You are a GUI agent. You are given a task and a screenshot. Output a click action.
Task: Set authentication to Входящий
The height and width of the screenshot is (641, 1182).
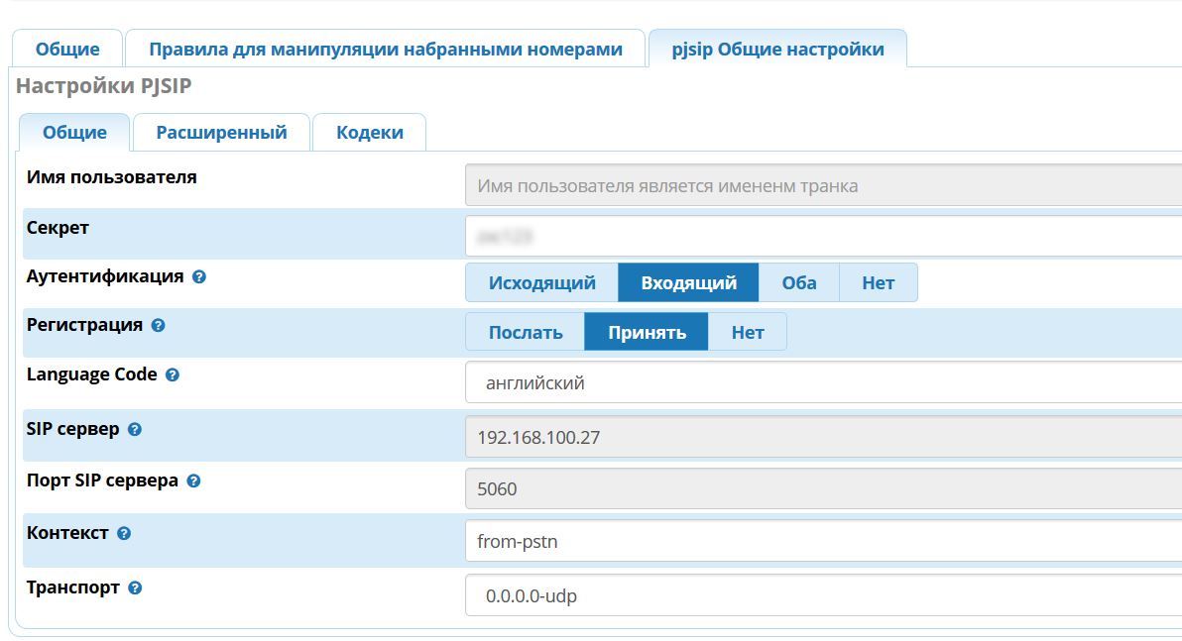[688, 282]
